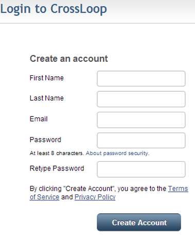Screen dimensions: 195x237
Task: Click the Create Account button
Action: (x=139, y=222)
